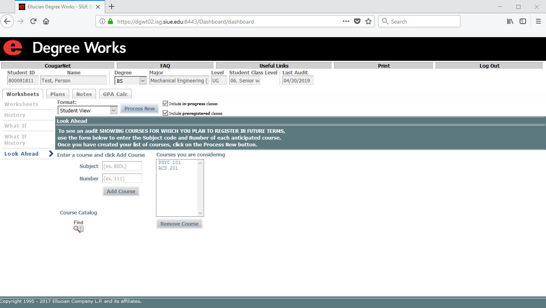Uncheck Include preregistered classes
The width and height of the screenshot is (546, 308).
point(166,113)
